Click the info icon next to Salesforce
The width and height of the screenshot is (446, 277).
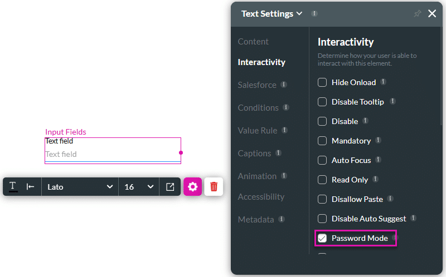pyautogui.click(x=284, y=85)
